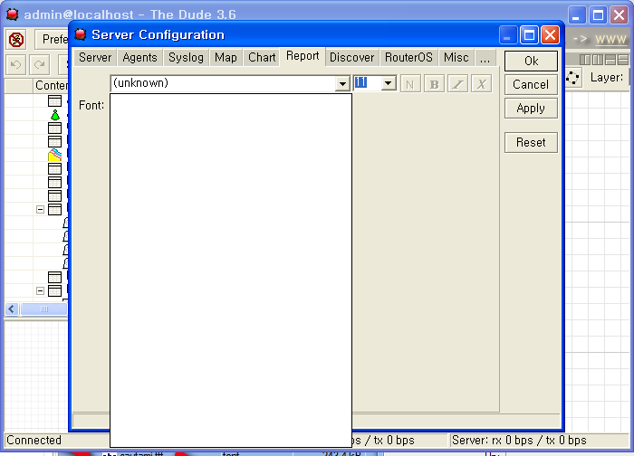Apply the server configuration changes
Viewport: 634px width, 456px height.
(531, 109)
